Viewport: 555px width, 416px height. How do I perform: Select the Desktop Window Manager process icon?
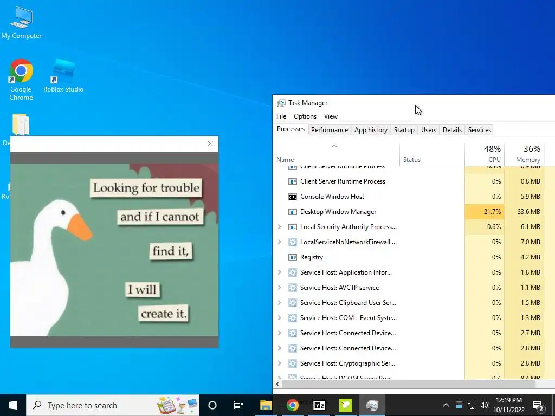pyautogui.click(x=292, y=212)
